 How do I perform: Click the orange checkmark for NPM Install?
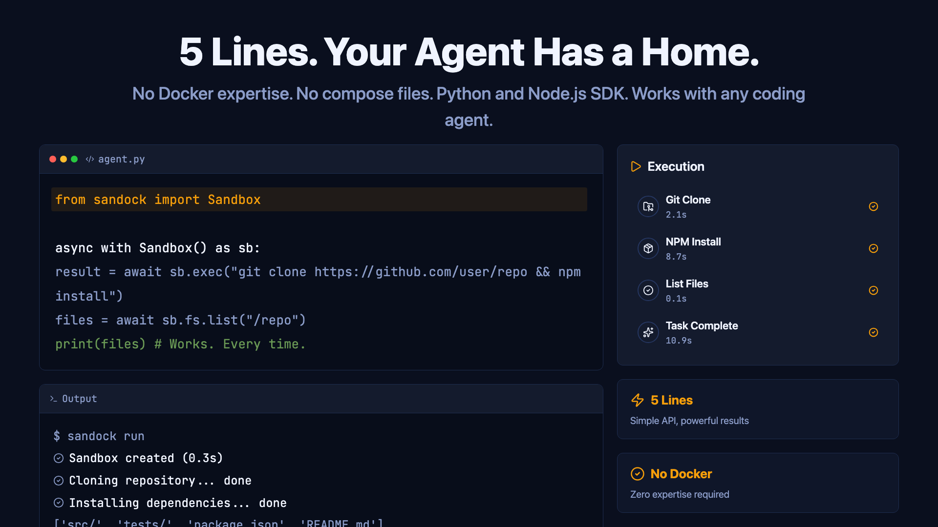click(x=874, y=248)
